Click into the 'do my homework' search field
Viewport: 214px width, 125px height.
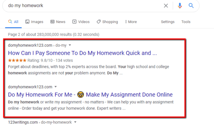[x=80, y=6]
